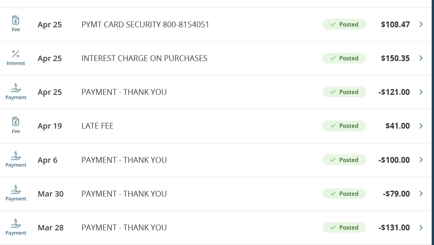Image resolution: width=434 pixels, height=245 pixels.
Task: Click the Payment icon for Mar 30
Action: coord(16,189)
